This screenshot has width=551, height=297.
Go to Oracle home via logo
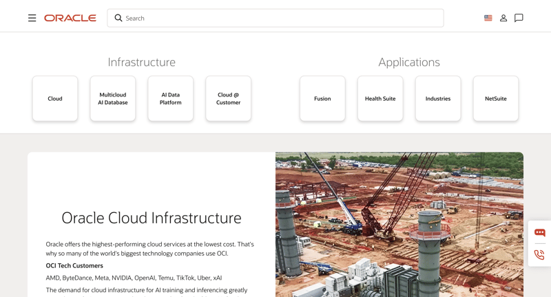[x=70, y=18]
